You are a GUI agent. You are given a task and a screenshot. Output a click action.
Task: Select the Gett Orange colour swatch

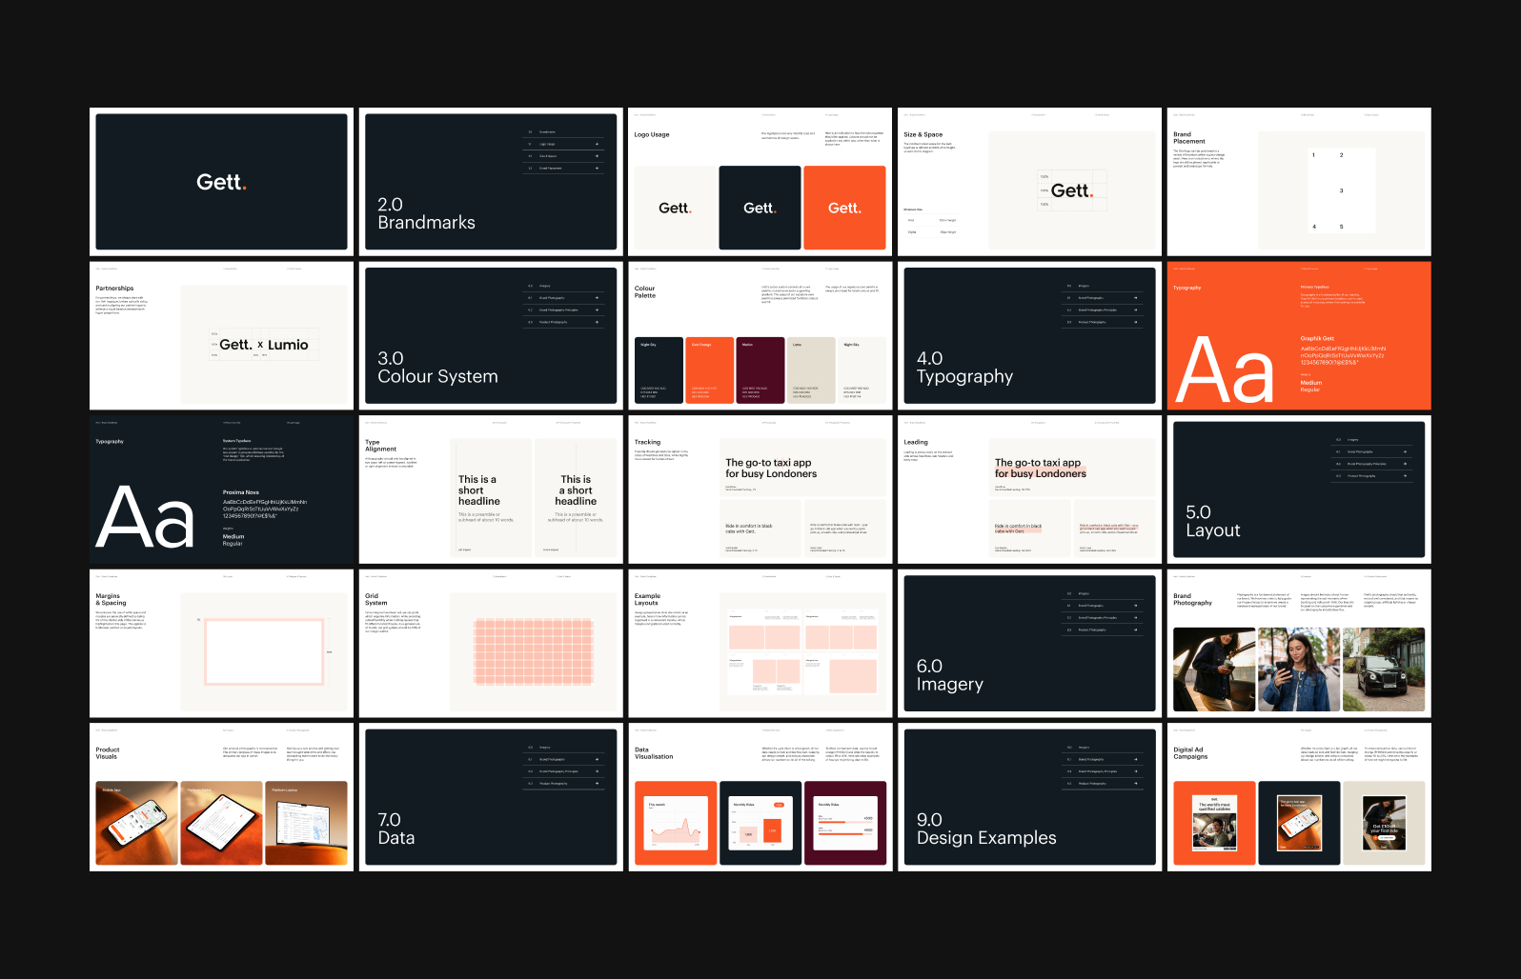pyautogui.click(x=710, y=370)
